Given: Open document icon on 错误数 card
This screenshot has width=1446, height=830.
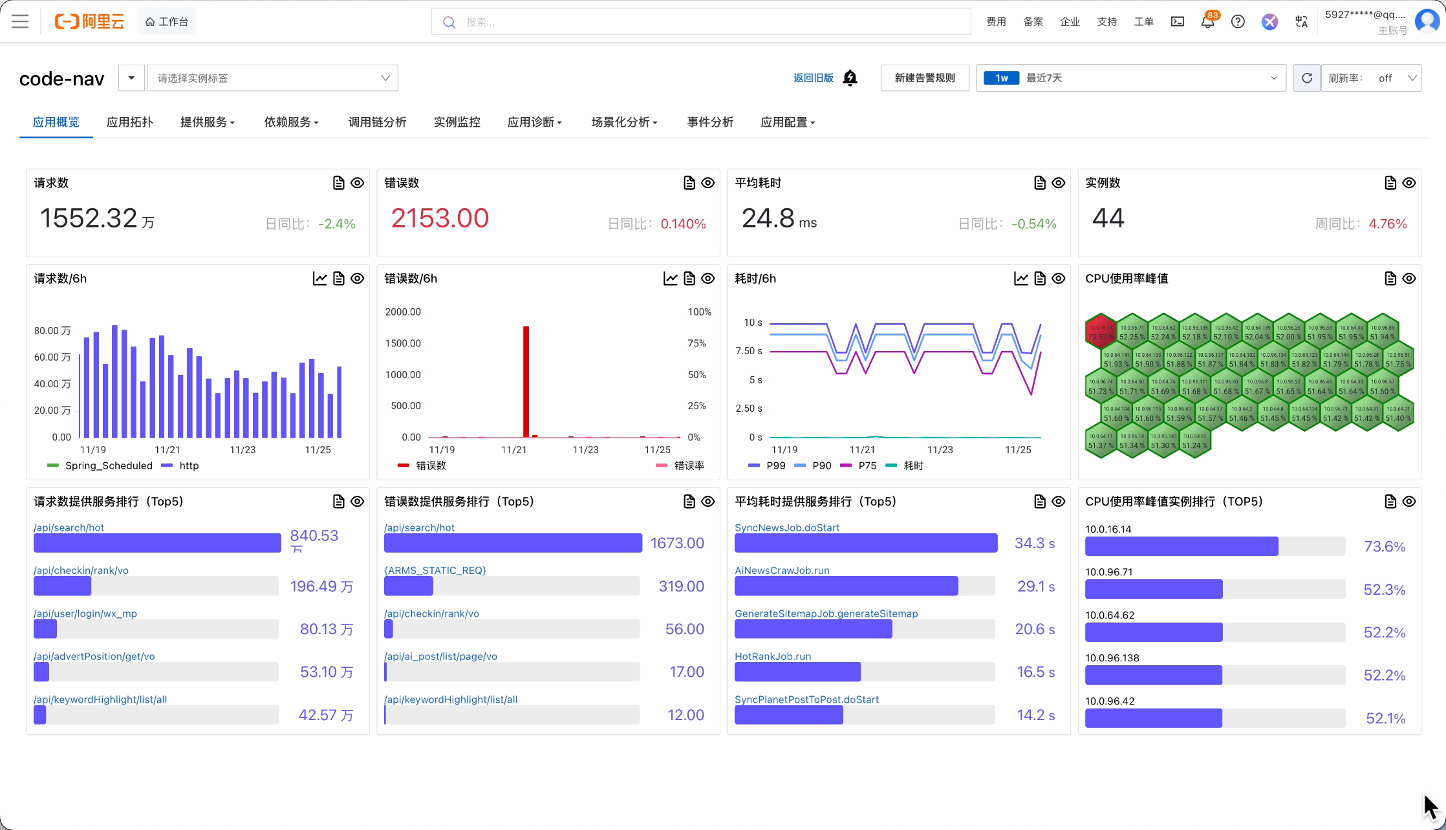Looking at the screenshot, I should coord(689,183).
